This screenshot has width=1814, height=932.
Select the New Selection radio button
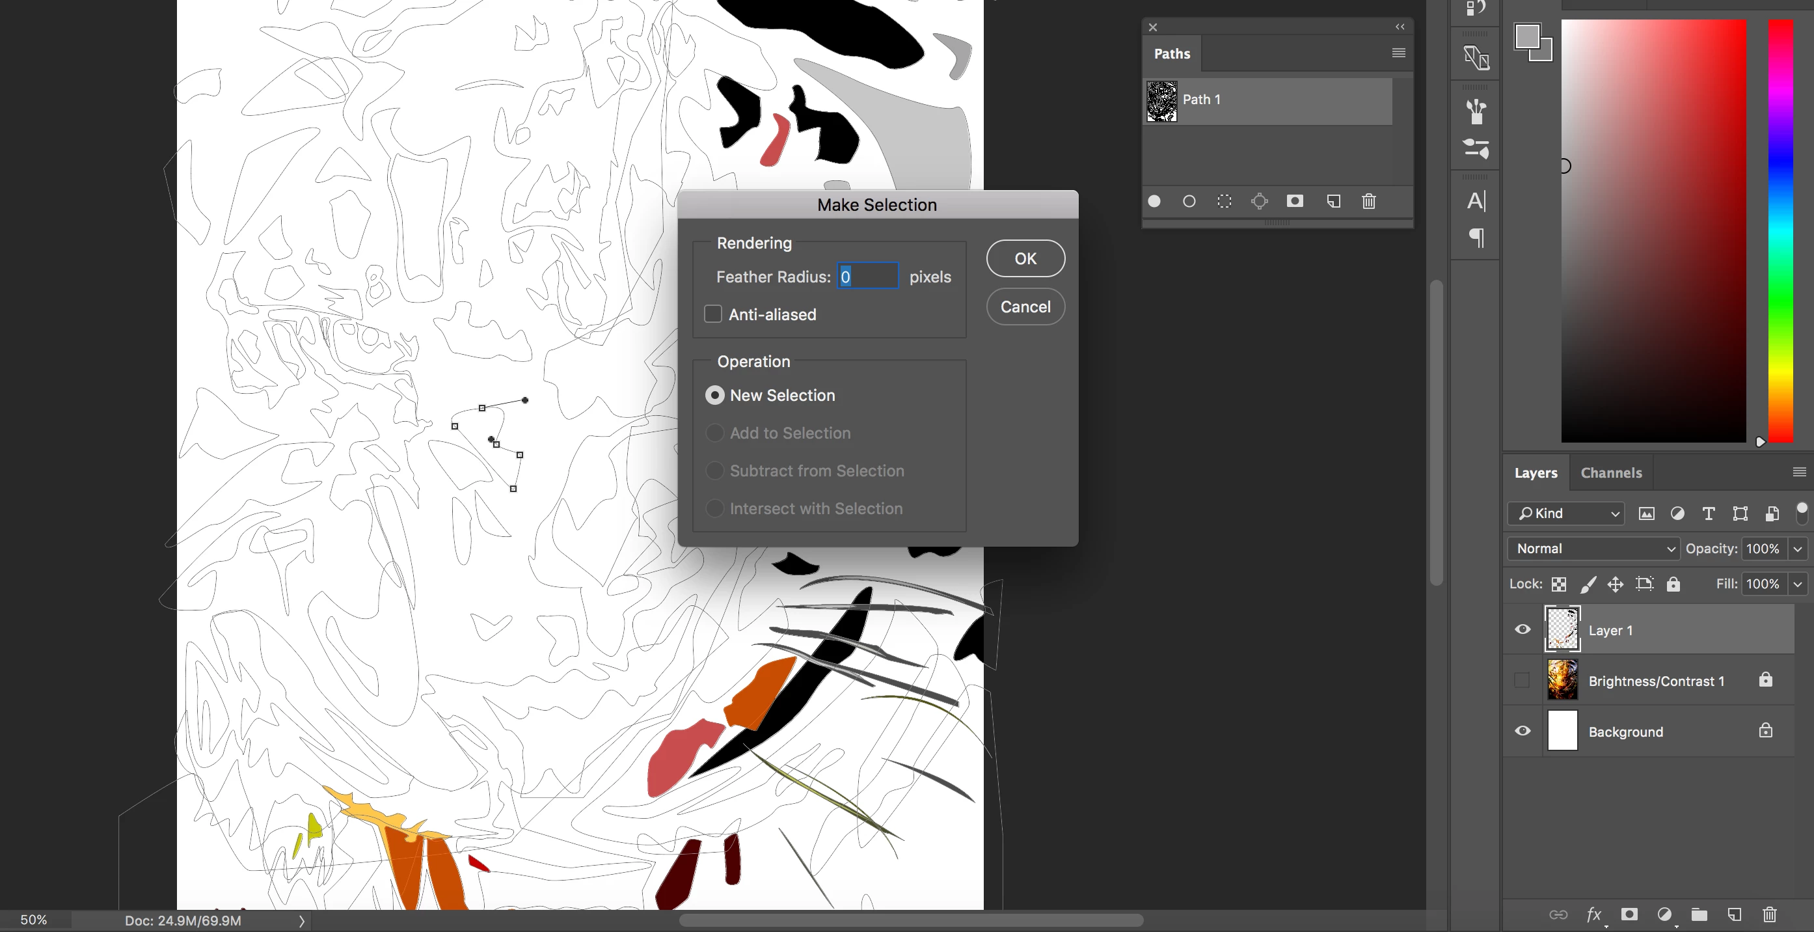[715, 395]
